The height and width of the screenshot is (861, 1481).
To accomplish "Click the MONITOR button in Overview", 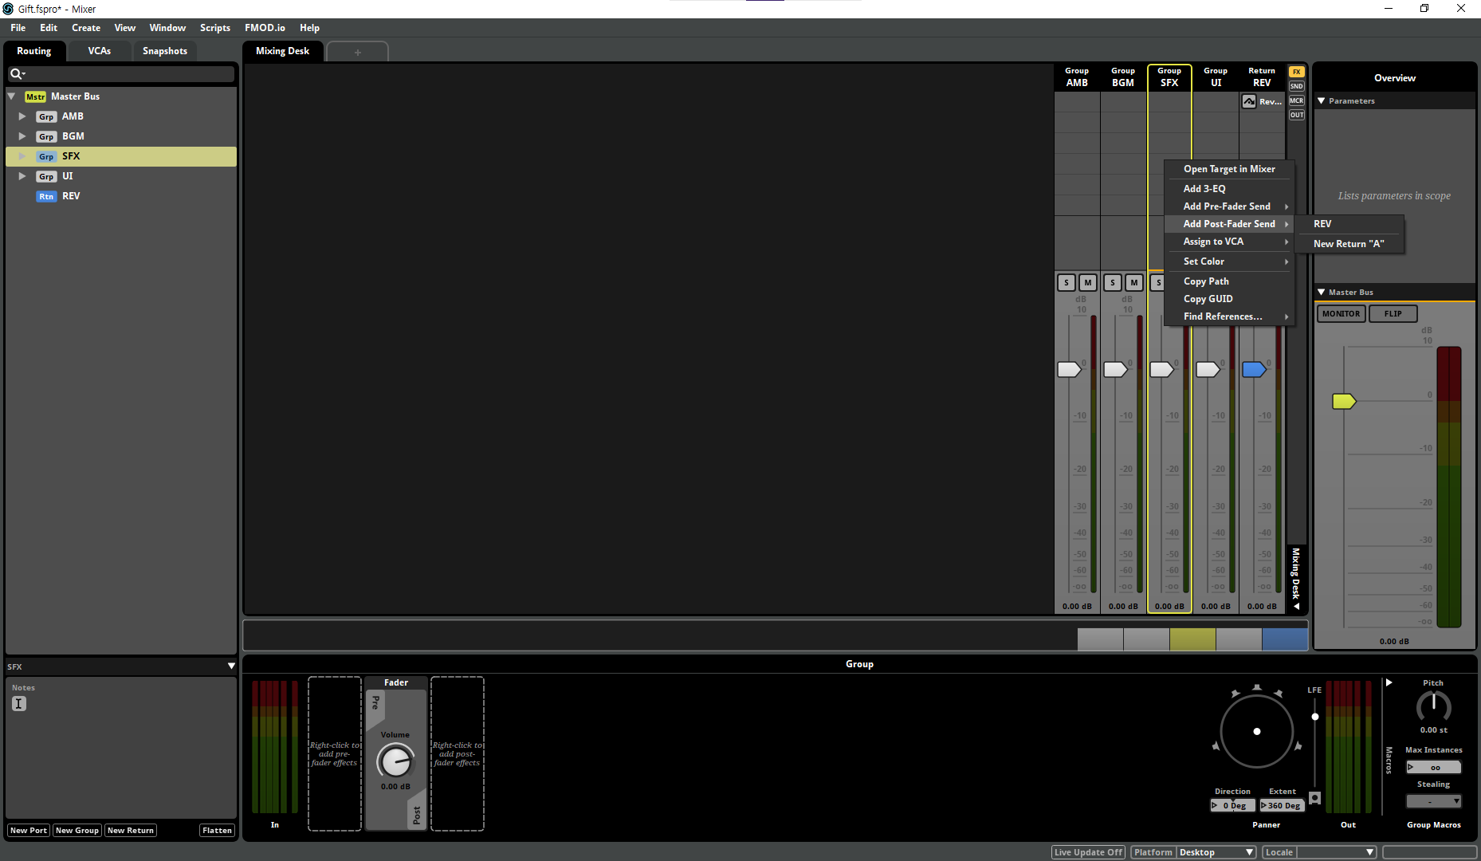I will (x=1341, y=314).
